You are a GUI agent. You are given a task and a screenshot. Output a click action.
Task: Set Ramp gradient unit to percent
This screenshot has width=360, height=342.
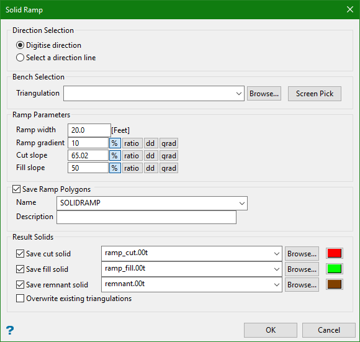click(x=115, y=143)
